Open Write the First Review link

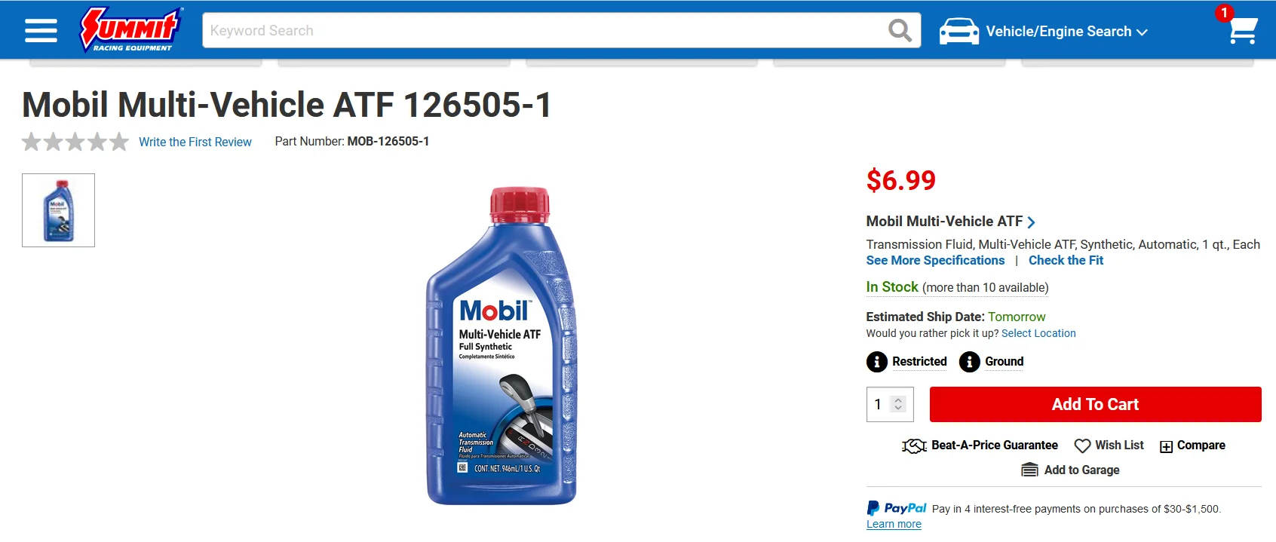click(x=195, y=142)
